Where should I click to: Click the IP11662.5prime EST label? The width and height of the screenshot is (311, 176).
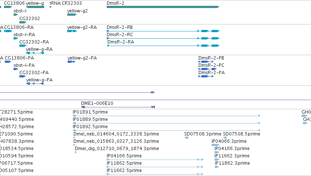coord(124,171)
